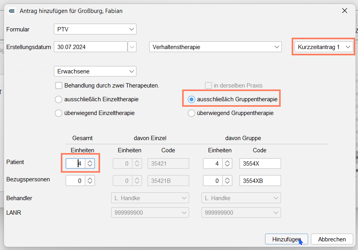This screenshot has height=250, width=358.
Task: Click the Bezugspersonen Einzel spinner arrows
Action: click(137, 181)
